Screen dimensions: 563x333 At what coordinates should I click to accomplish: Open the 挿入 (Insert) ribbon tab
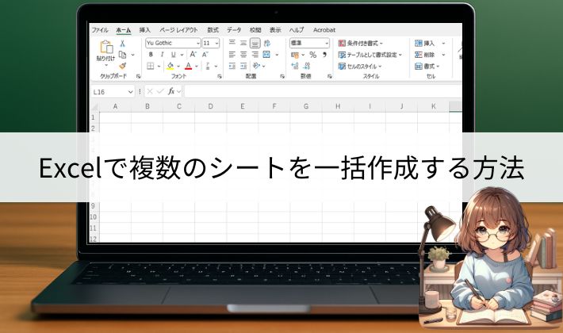click(145, 29)
